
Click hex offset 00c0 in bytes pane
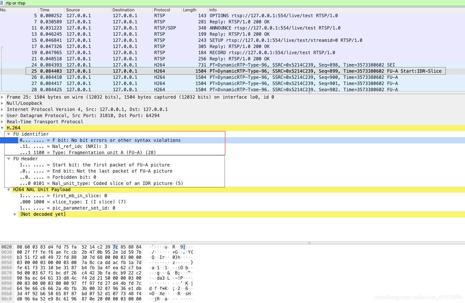pos(6,299)
